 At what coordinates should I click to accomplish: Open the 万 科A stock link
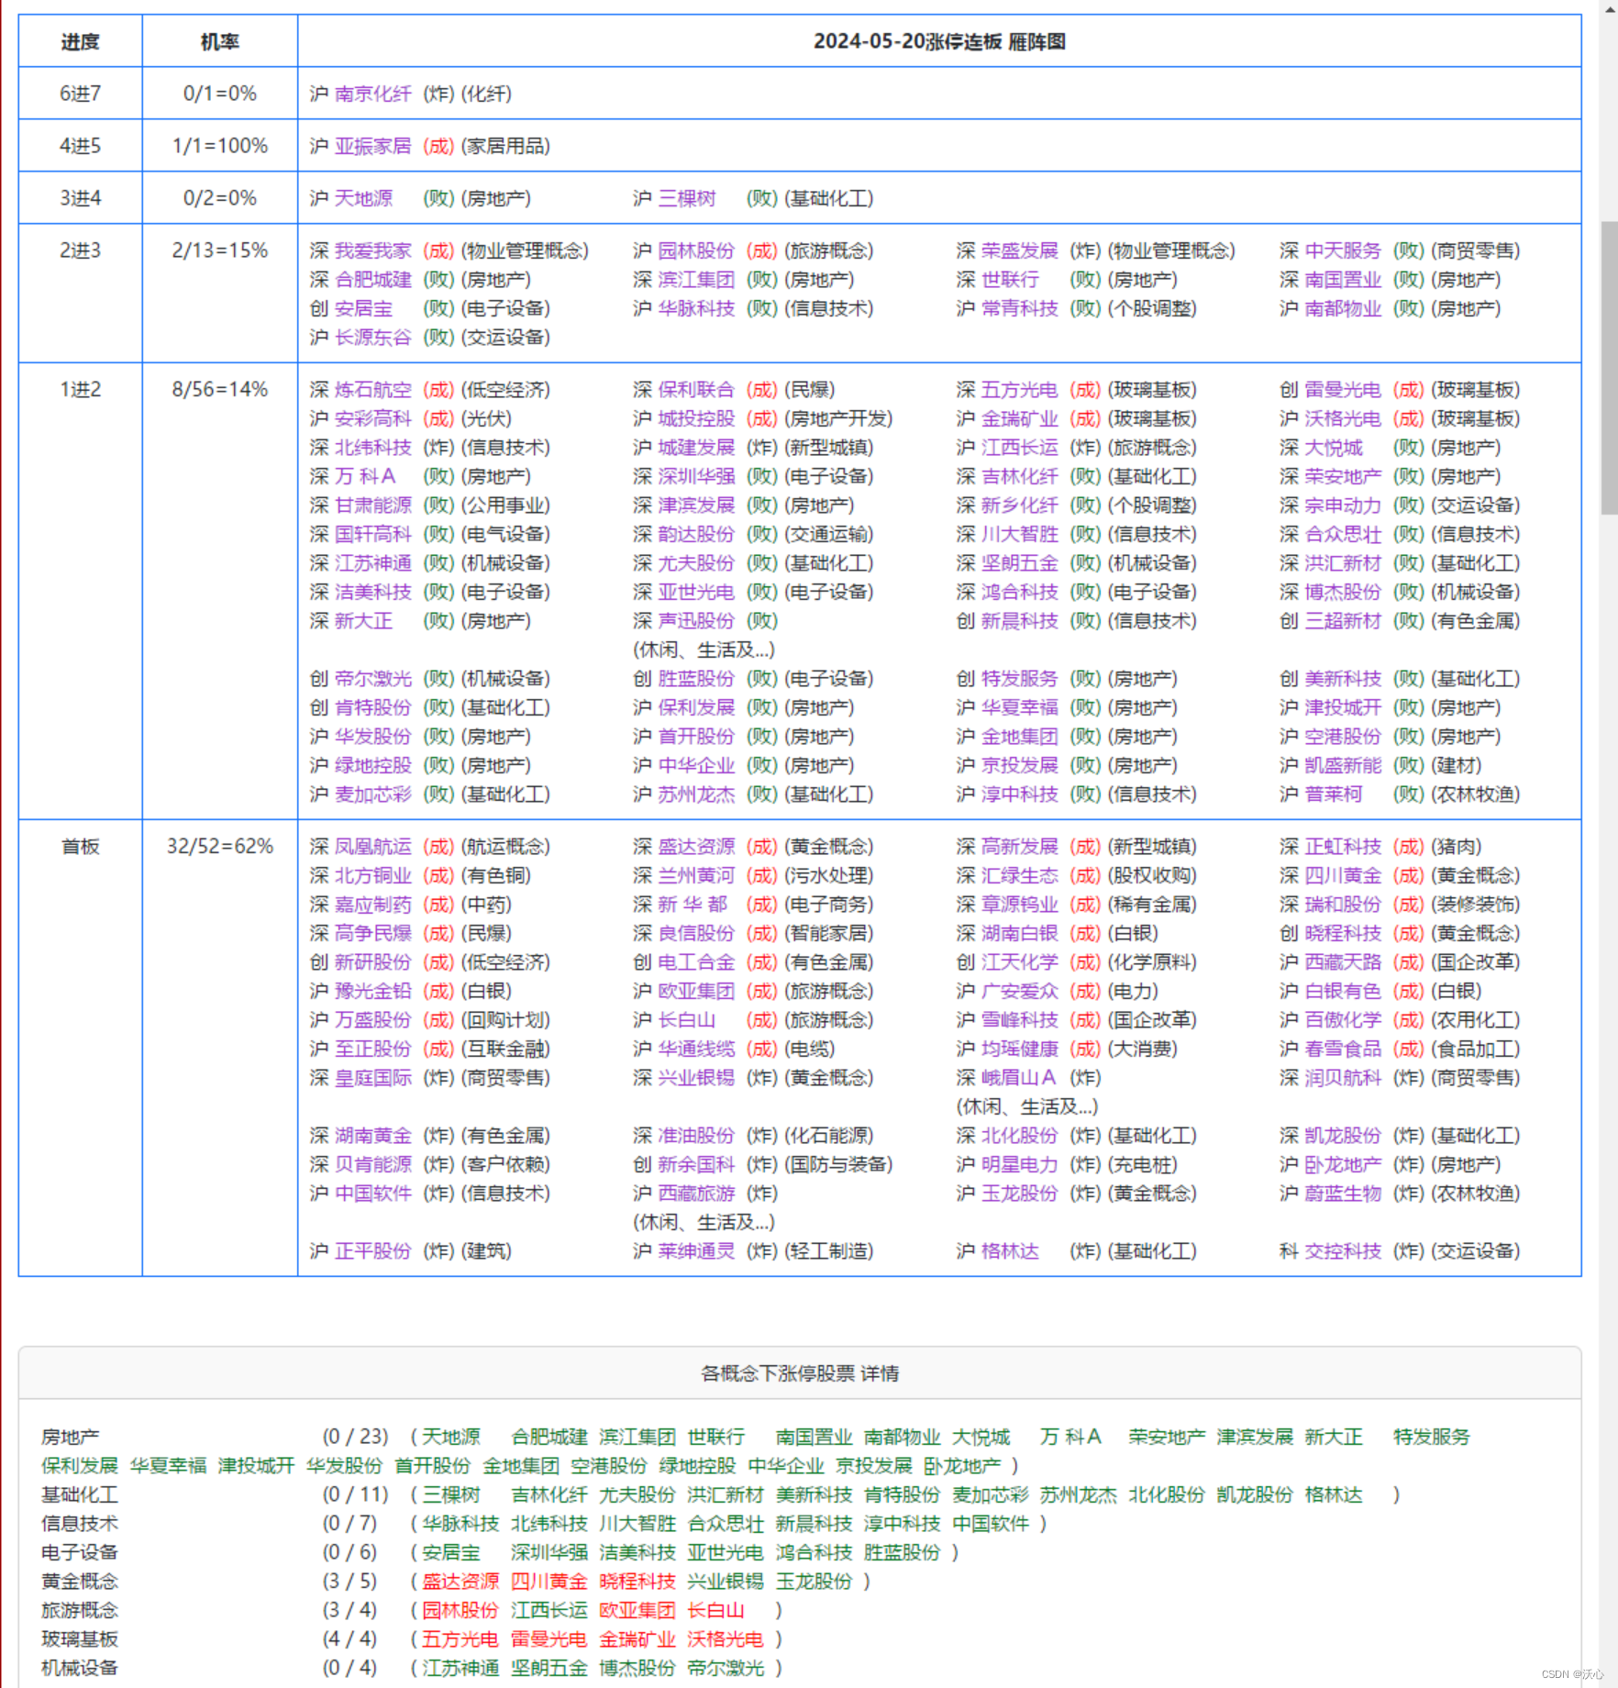(365, 476)
